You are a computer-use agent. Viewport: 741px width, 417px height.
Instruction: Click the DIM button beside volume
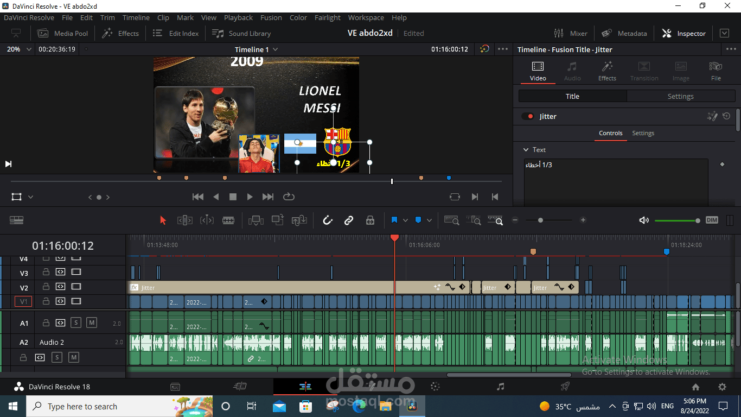[712, 220]
